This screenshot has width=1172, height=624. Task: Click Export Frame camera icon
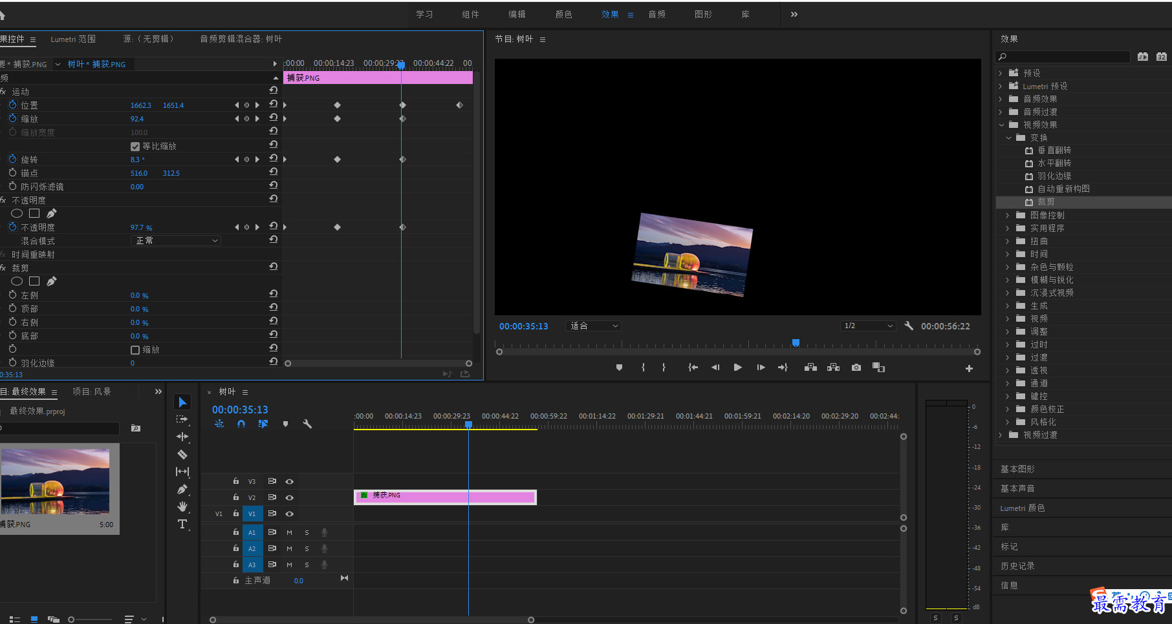pos(856,368)
